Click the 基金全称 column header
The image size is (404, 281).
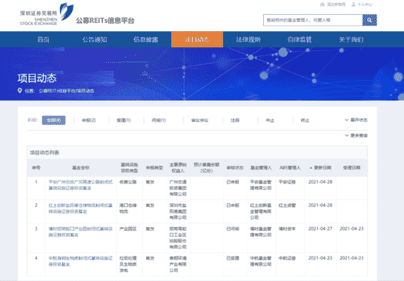click(81, 168)
